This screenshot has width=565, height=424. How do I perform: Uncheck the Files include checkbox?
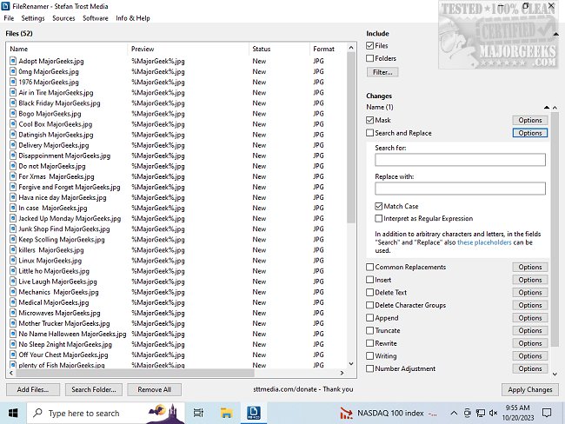point(369,45)
